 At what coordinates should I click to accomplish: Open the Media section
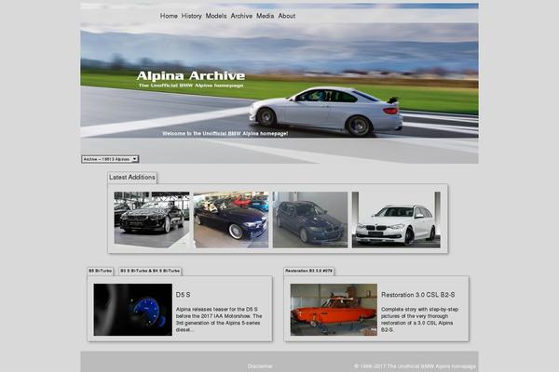[x=265, y=16]
